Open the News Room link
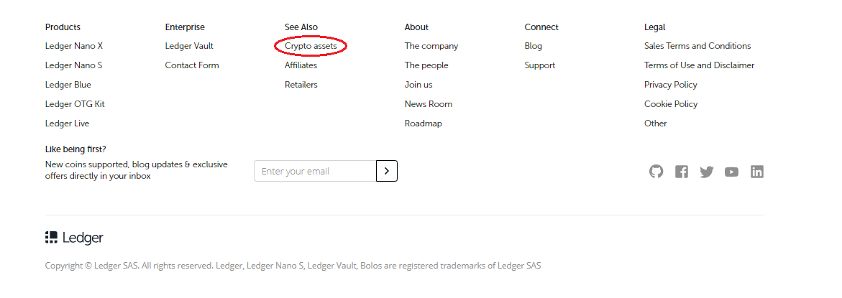The height and width of the screenshot is (298, 842). click(429, 104)
